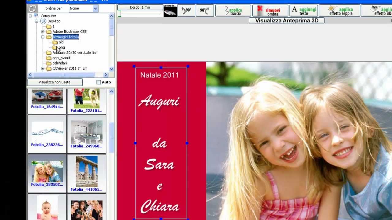Click the refresh folder icon beside ordina per
The image size is (392, 220).
(x=32, y=9)
